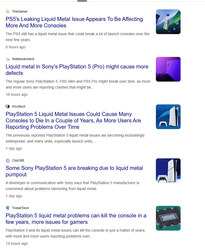
Task: Click the Wccftech source name
Action: (19, 107)
